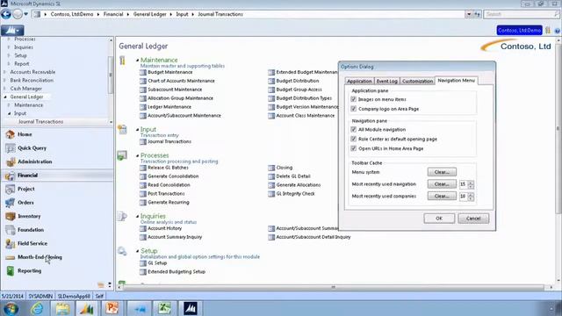Clear the Menu system cache
562x316 pixels.
click(x=442, y=172)
